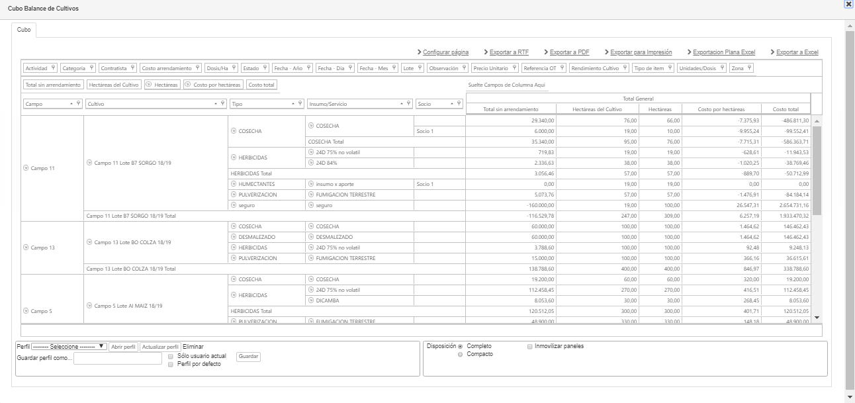Open filter icon on Observación field
The width and height of the screenshot is (855, 403).
464,68
